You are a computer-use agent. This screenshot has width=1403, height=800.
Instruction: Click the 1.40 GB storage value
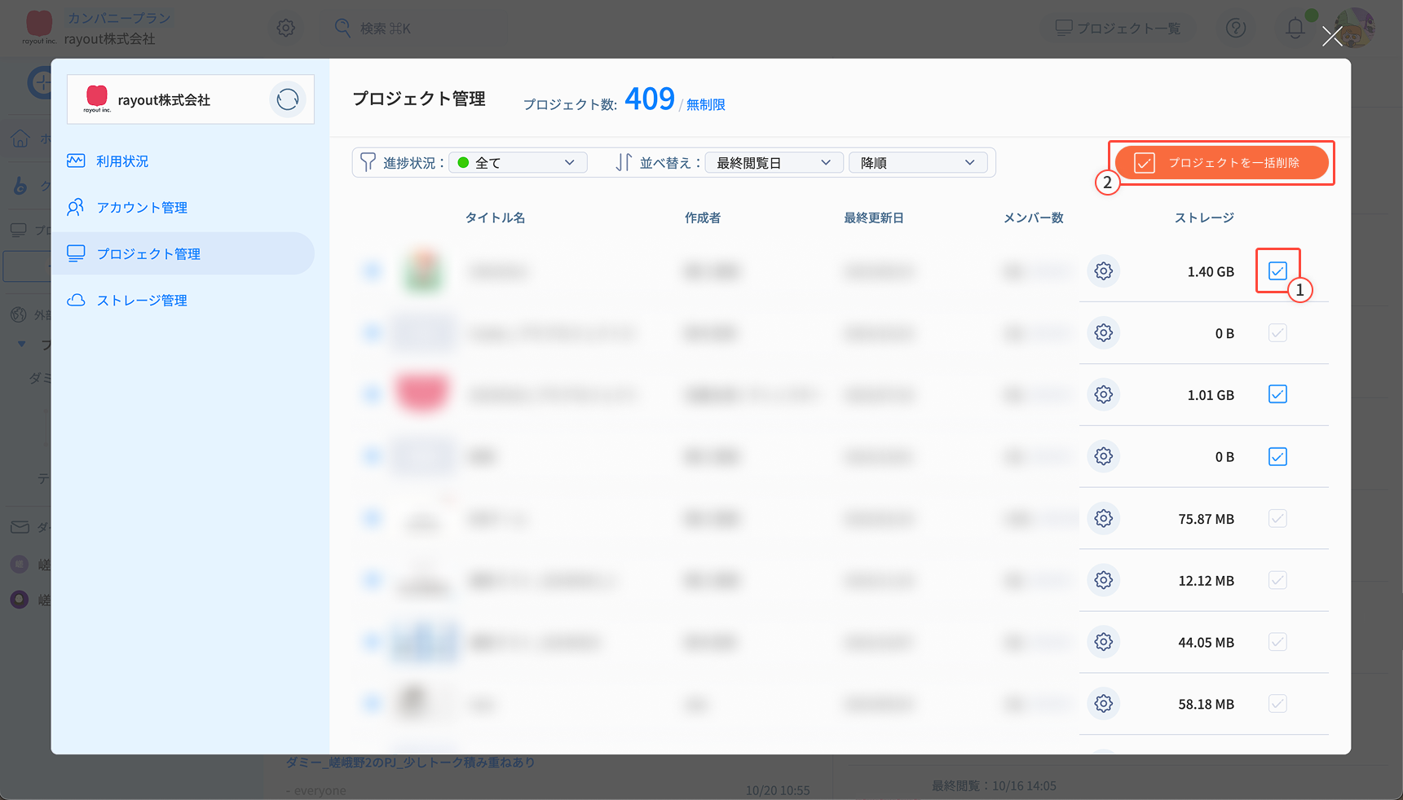click(x=1211, y=272)
